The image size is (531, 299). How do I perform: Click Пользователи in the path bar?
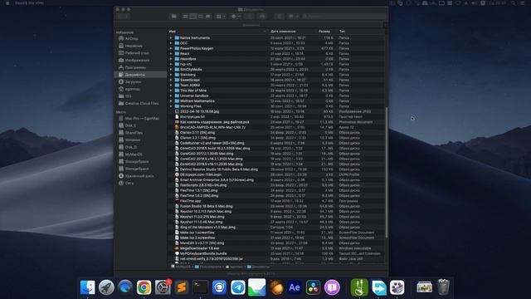[x=208, y=267]
